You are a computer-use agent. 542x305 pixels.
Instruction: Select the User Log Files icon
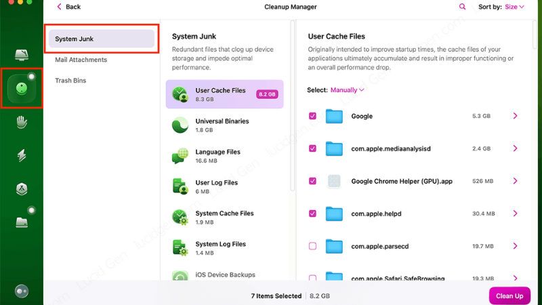(x=180, y=186)
